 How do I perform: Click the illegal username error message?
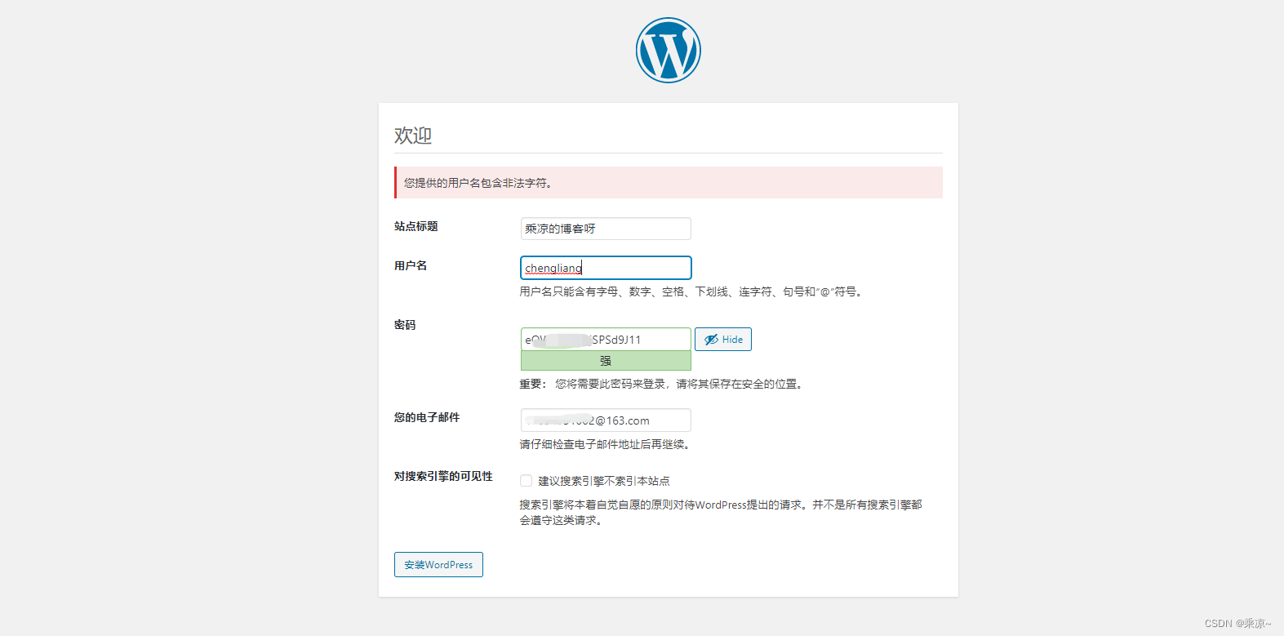(669, 183)
